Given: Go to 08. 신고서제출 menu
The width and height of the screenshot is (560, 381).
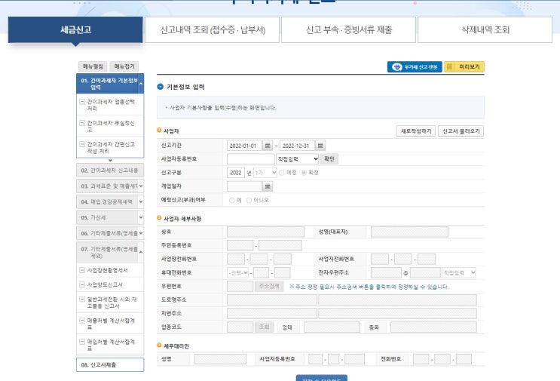Looking at the screenshot, I should pyautogui.click(x=110, y=365).
